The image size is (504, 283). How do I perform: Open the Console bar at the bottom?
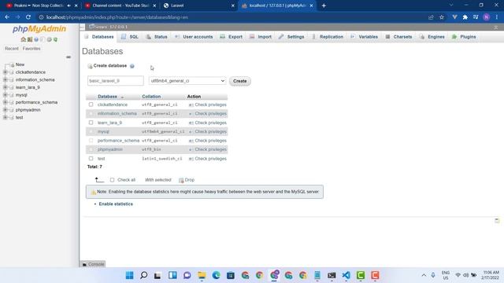click(93, 264)
